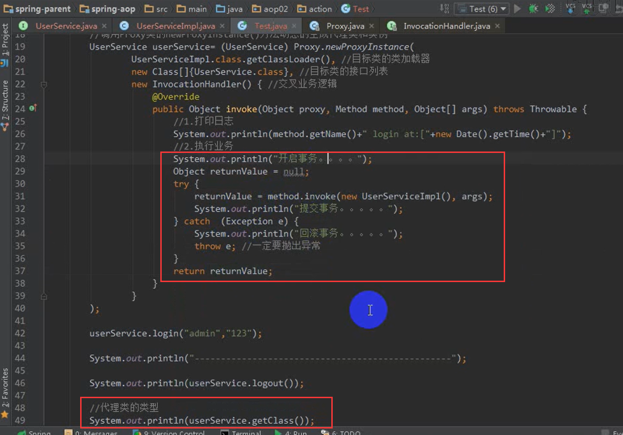Open the Terminal tool window

click(241, 432)
